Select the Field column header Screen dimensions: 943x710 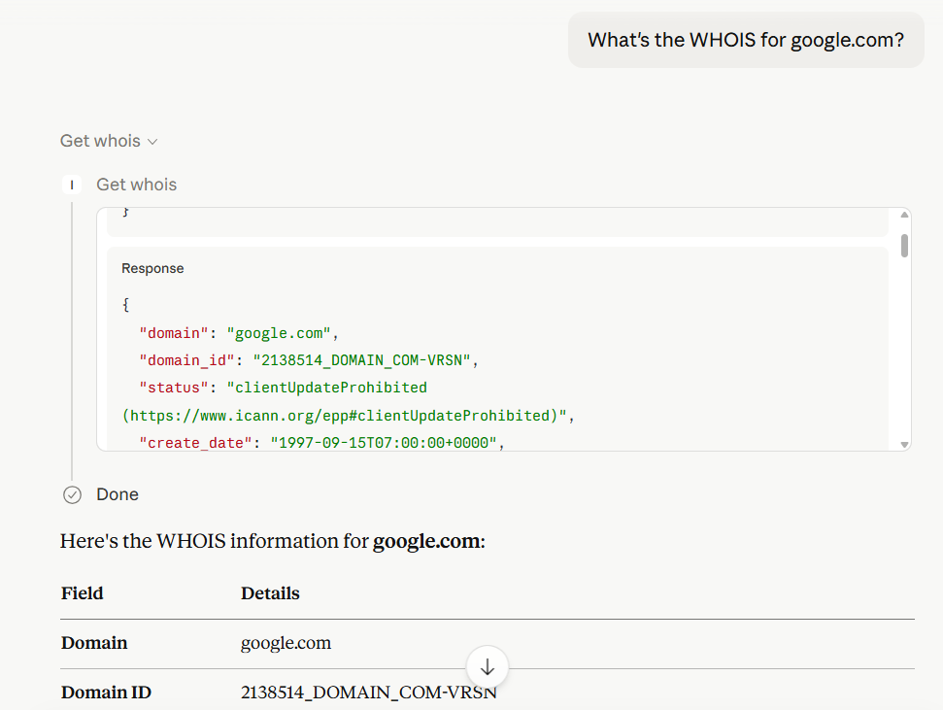(82, 593)
